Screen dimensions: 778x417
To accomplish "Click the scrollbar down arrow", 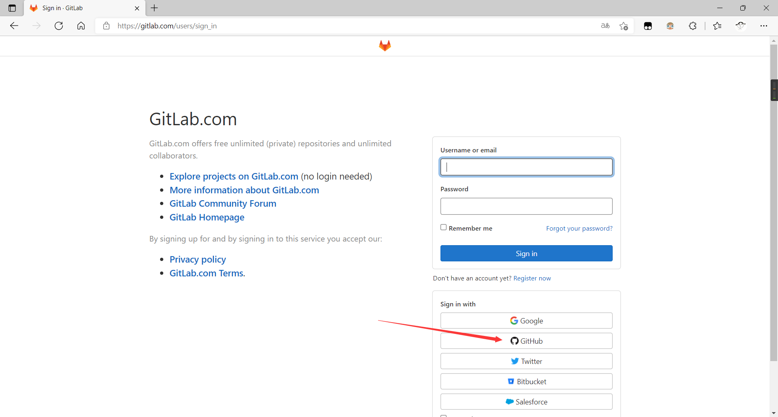I will pos(774,413).
